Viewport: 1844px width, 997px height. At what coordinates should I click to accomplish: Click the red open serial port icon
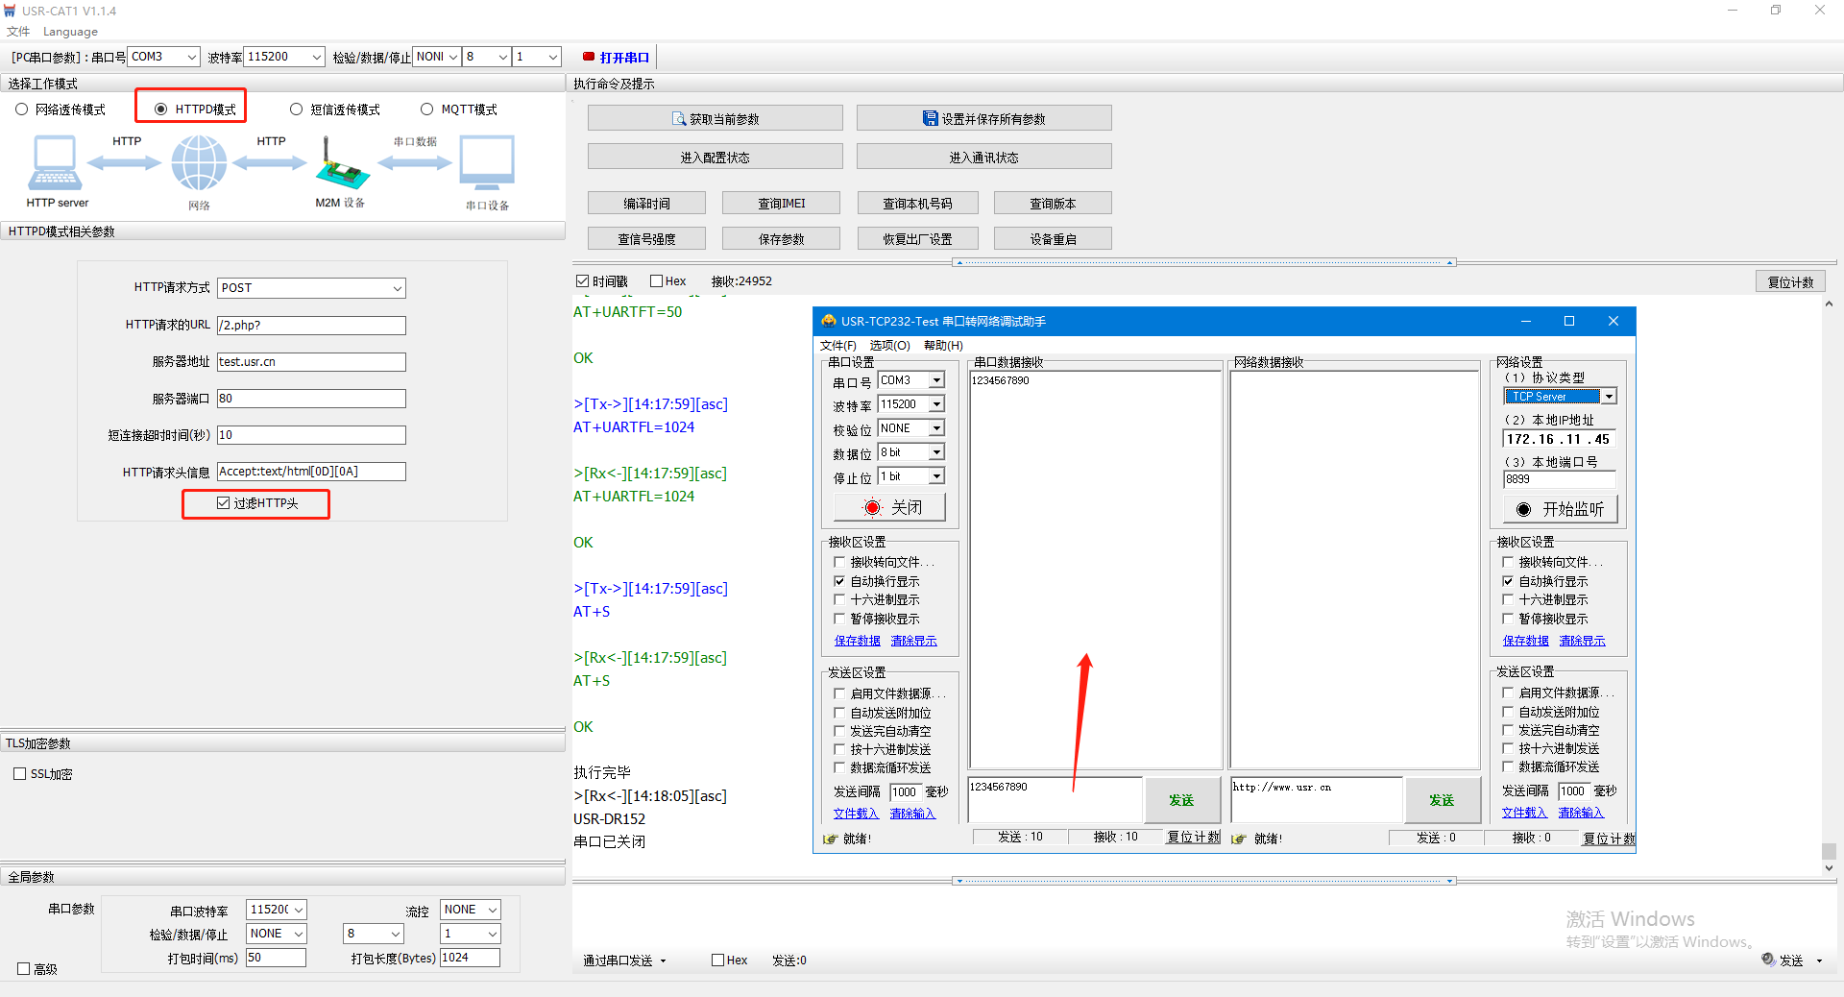pyautogui.click(x=589, y=57)
